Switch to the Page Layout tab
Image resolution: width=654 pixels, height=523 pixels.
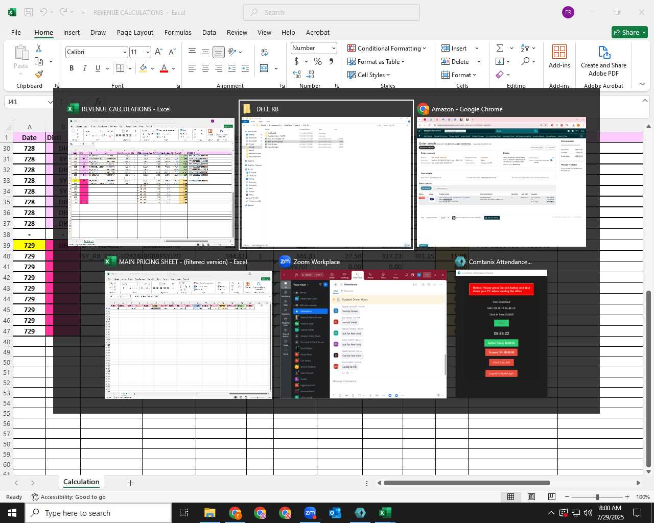click(135, 32)
